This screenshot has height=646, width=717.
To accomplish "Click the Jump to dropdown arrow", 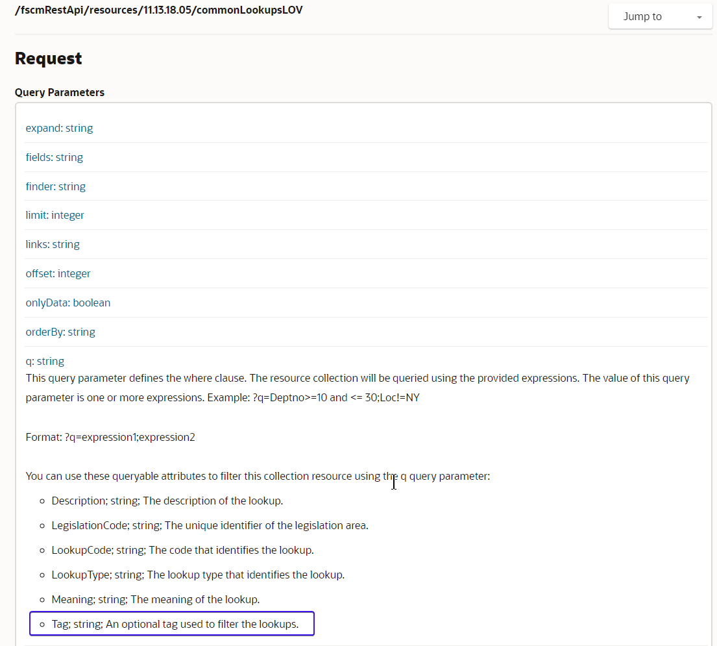I will 699,16.
